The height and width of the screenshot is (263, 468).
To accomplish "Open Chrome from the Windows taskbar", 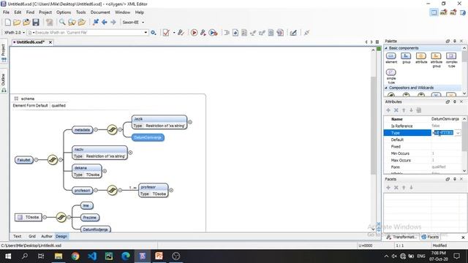I will [75, 256].
